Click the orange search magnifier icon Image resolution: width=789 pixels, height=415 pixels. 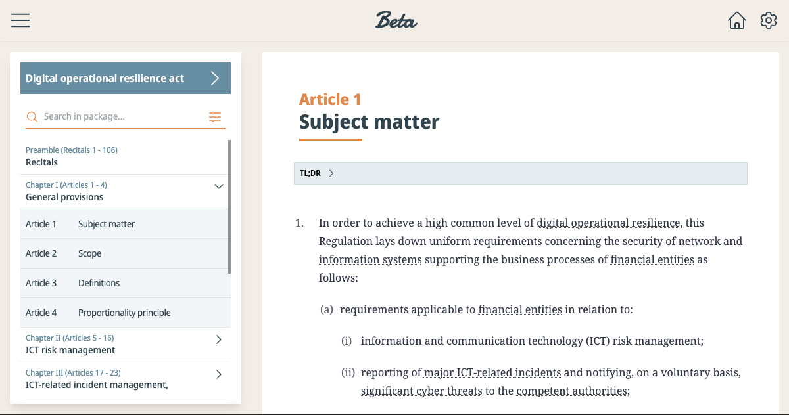click(32, 116)
